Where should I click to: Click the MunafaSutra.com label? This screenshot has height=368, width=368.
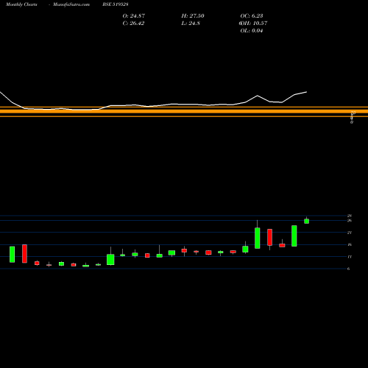pos(71,4)
